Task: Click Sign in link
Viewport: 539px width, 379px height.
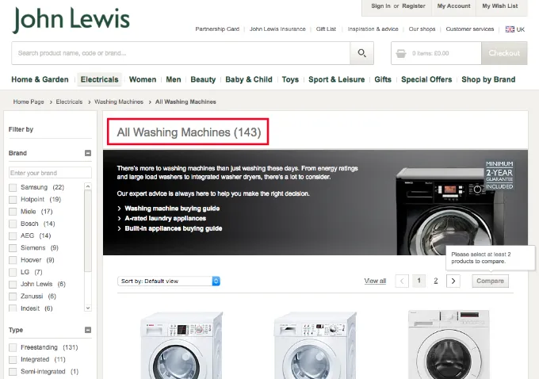Action: coord(380,6)
